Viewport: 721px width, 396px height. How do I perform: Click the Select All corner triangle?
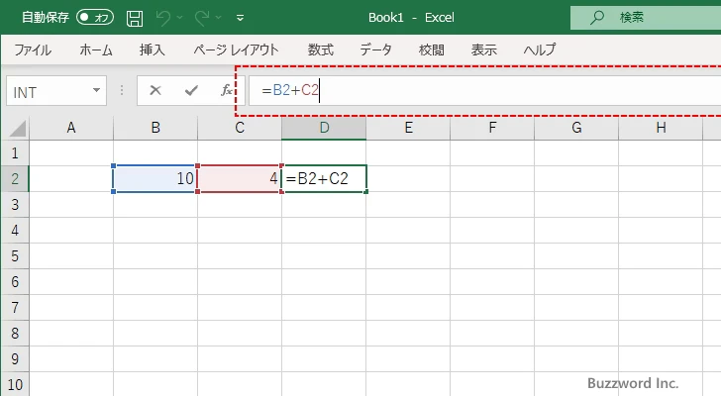coord(18,128)
